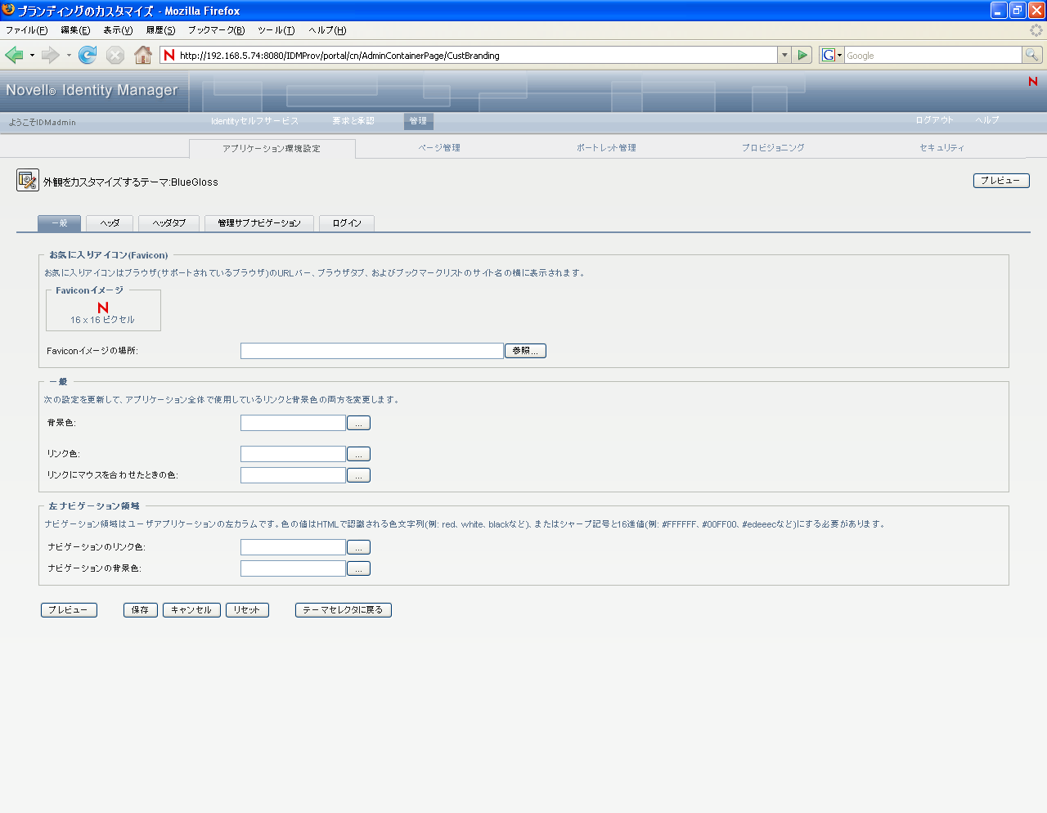Open the color picker for ナビゲーションの背景色

[358, 568]
